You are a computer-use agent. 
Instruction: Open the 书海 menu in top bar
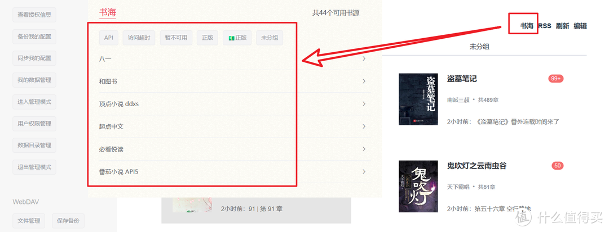click(x=527, y=26)
